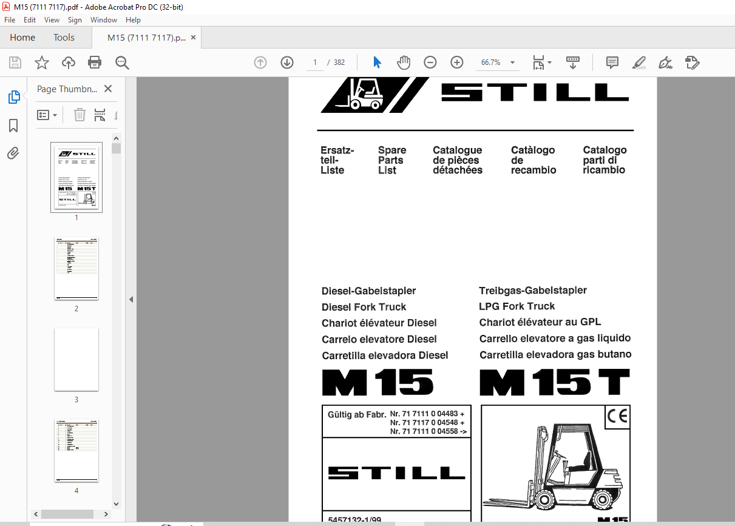Click 'Spare Parts List' heading text
Image resolution: width=735 pixels, height=526 pixels.
pos(392,160)
